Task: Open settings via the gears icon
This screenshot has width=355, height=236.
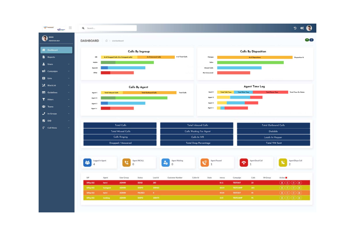Action: [x=302, y=28]
